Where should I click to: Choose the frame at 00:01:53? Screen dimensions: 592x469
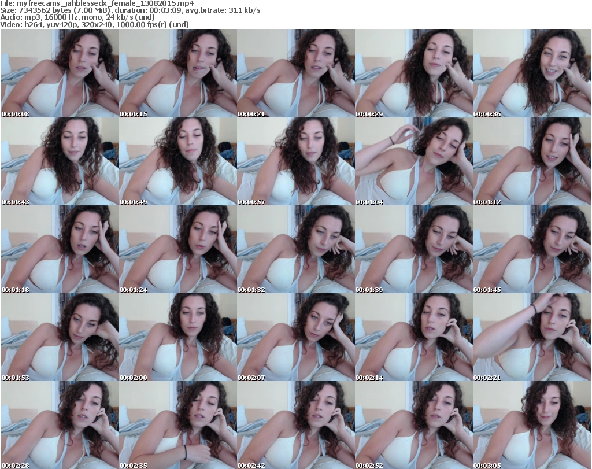tap(60, 337)
